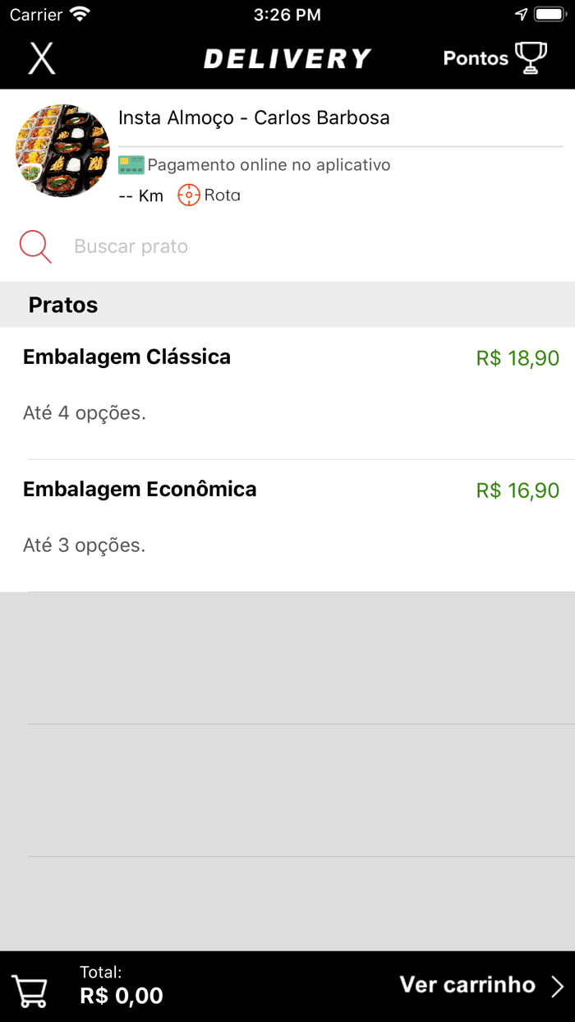Open the Pontos trophy icon
Image resolution: width=575 pixels, height=1022 pixels.
pos(531,58)
